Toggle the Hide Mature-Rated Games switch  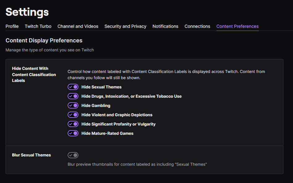pos(73,134)
